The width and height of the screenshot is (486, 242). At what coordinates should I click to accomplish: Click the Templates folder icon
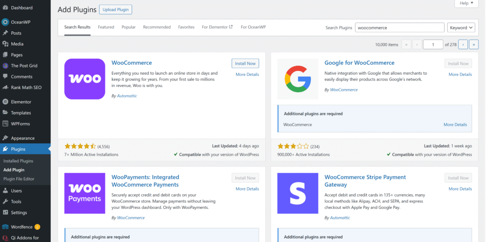coord(5,113)
